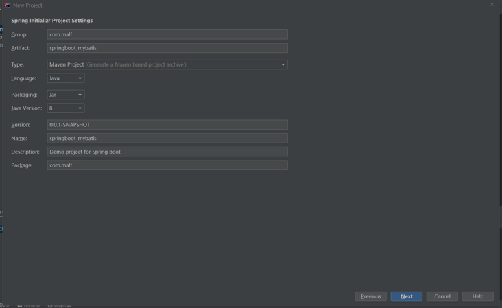Click into the Description field
Viewport: 502px width, 308px height.
point(167,152)
